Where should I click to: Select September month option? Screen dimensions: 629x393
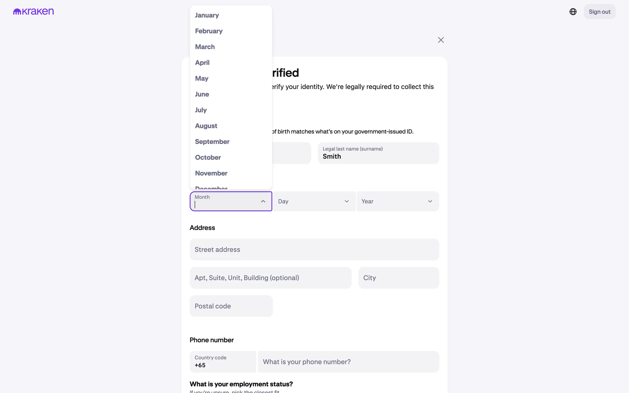212,142
